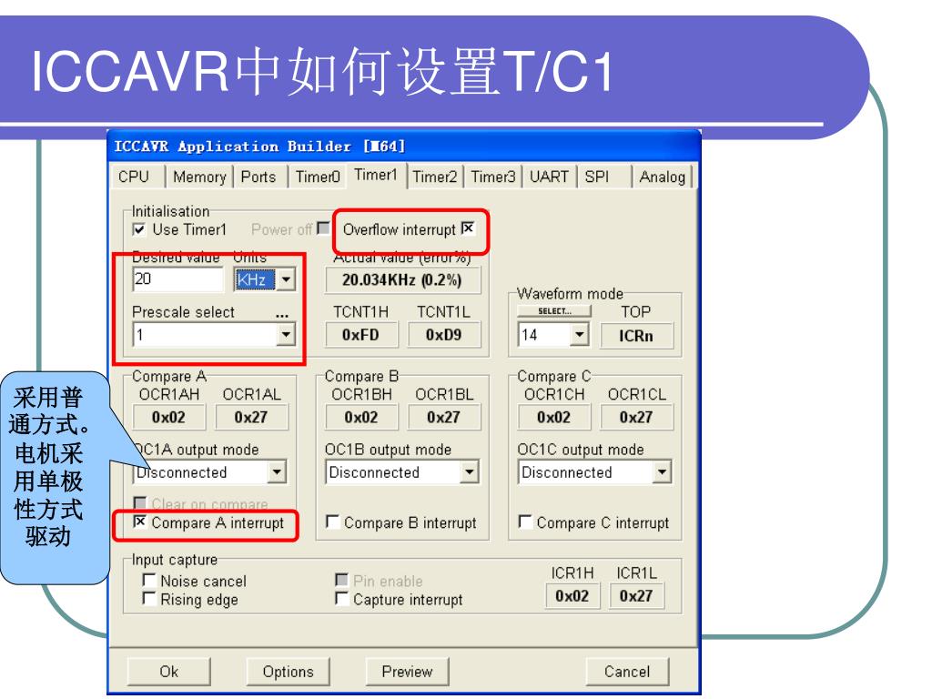This screenshot has width=932, height=699.
Task: Click the TCNT1H value 0xFD
Action: 360,335
